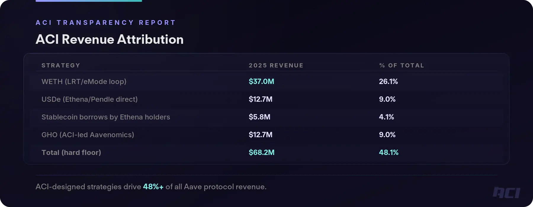Click the 9.0% value in GHO row
This screenshot has width=533, height=207.
pos(387,135)
